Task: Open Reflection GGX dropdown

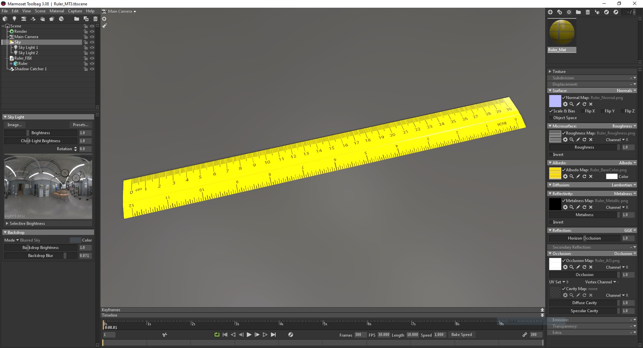Action: (630, 231)
